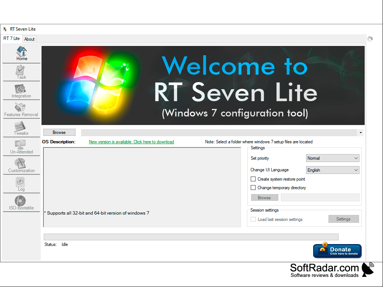Click the OS Description box

[x=142, y=187]
